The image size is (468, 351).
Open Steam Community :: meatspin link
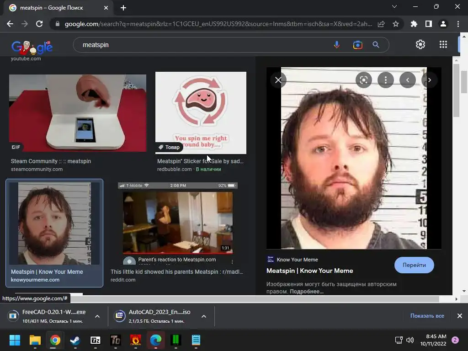coord(51,161)
